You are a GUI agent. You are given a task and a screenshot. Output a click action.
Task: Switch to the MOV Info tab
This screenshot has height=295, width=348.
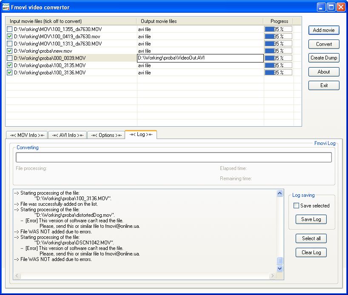coord(26,135)
